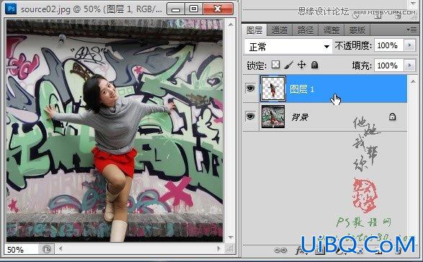Screen dimensions: 423x262
Task: Switch to the 蒙版 tab
Action: tap(357, 30)
